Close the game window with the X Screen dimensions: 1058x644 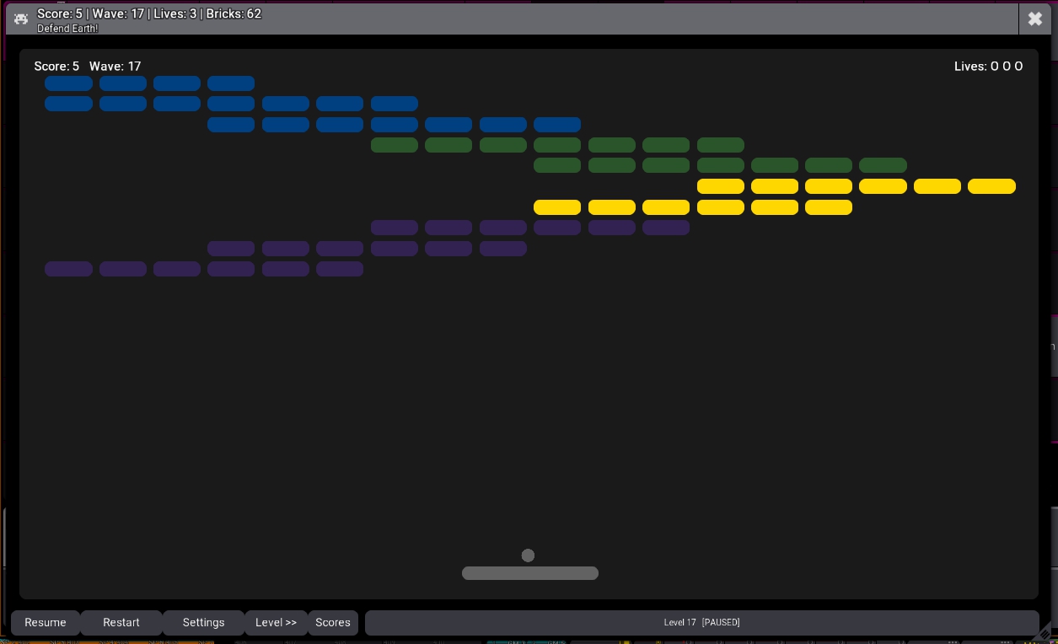1034,19
